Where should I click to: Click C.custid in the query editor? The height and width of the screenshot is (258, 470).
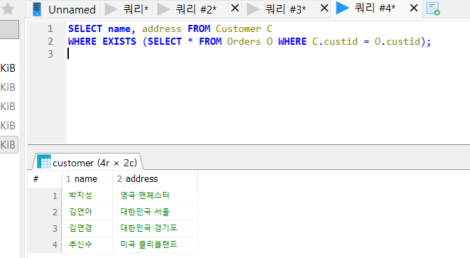click(x=335, y=41)
